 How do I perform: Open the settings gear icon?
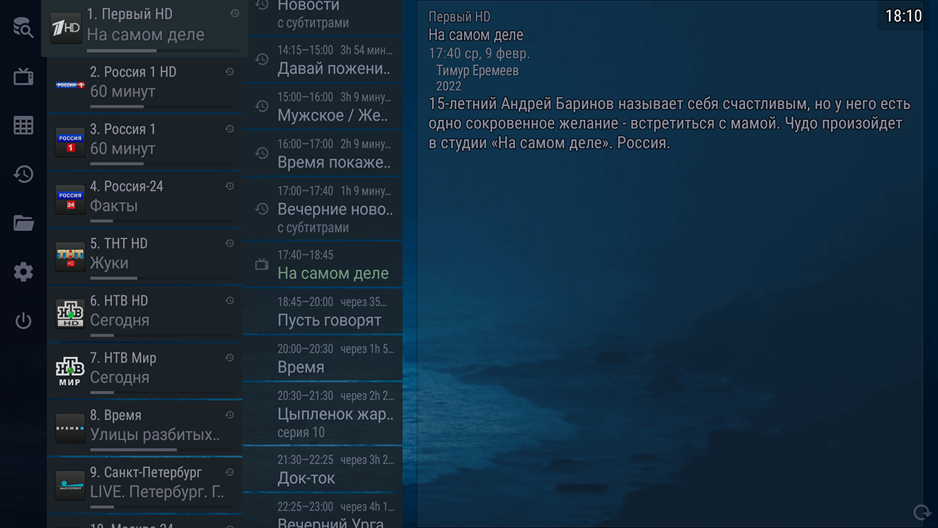pos(23,271)
